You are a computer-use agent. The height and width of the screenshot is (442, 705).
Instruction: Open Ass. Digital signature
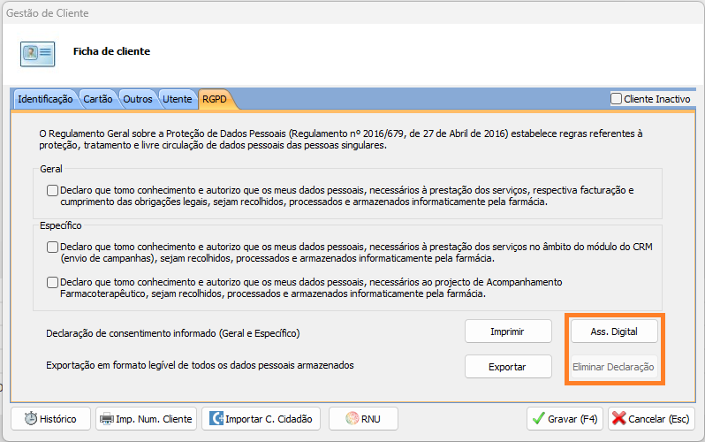pos(614,331)
